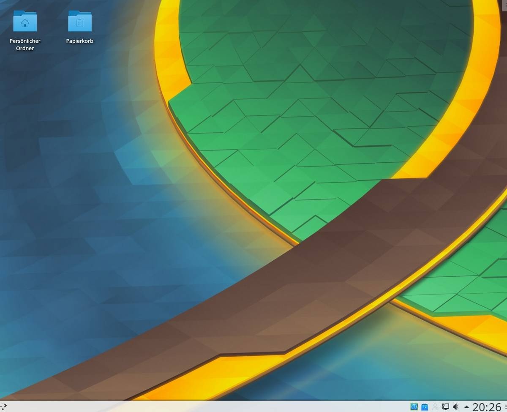Select the Papierkorb trash icon
Image resolution: width=507 pixels, height=412 pixels.
coord(80,21)
